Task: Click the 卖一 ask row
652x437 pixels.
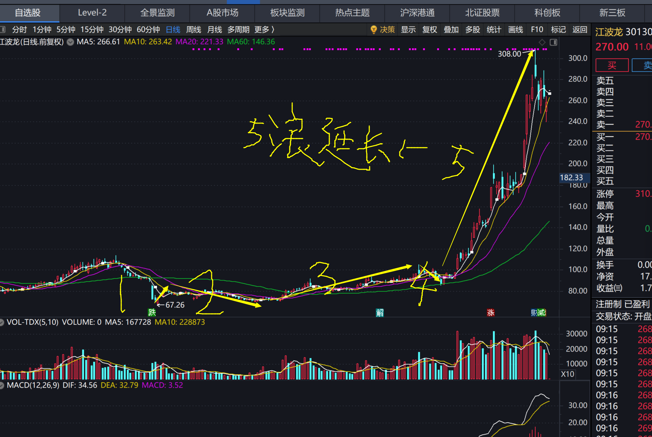Action: pos(622,125)
